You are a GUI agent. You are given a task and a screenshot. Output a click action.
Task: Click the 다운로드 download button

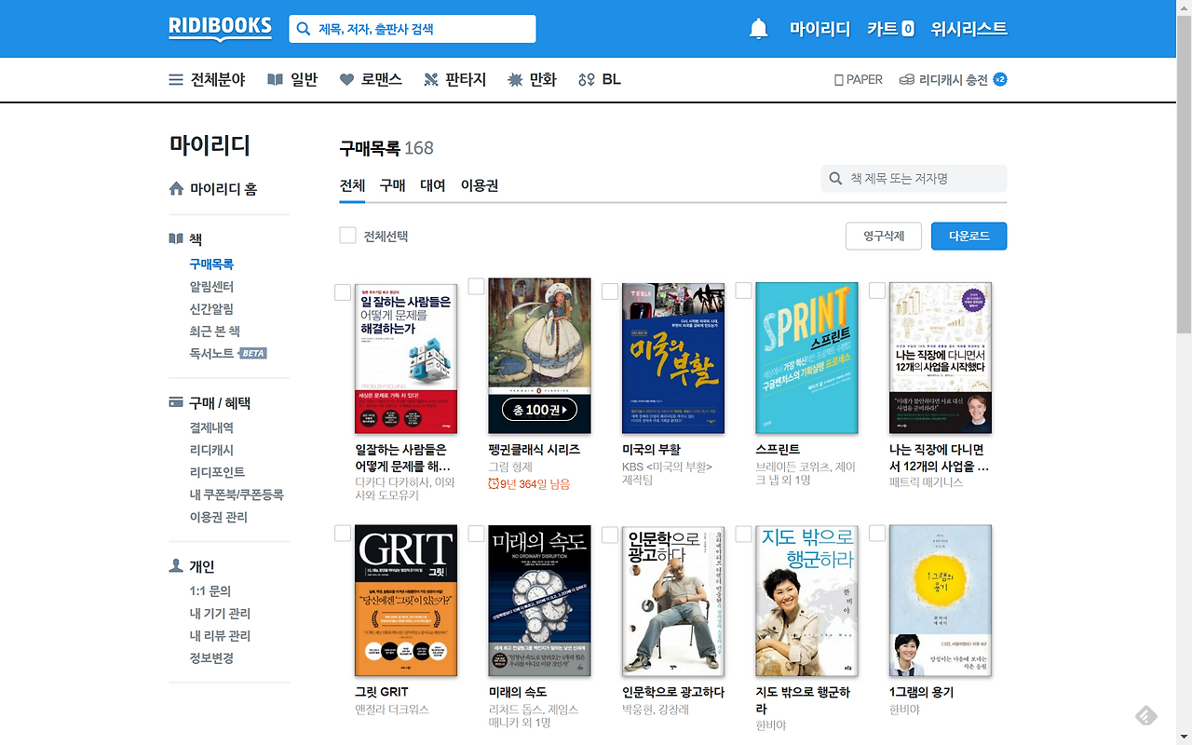click(x=968, y=236)
